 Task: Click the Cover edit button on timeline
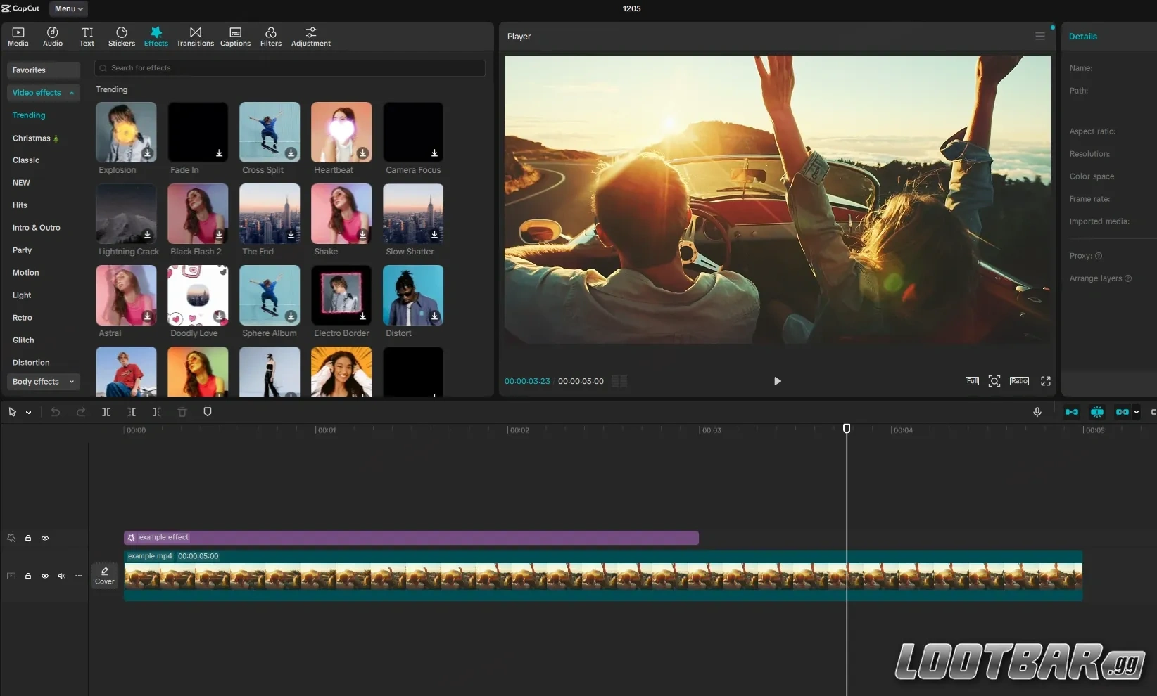point(104,575)
